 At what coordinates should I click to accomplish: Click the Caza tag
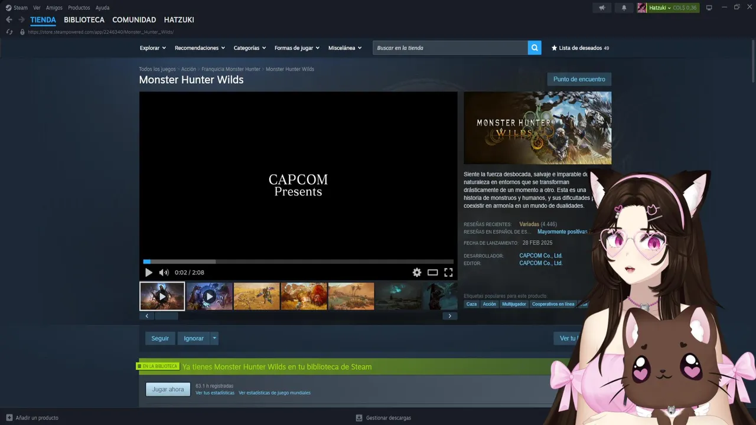(x=471, y=304)
